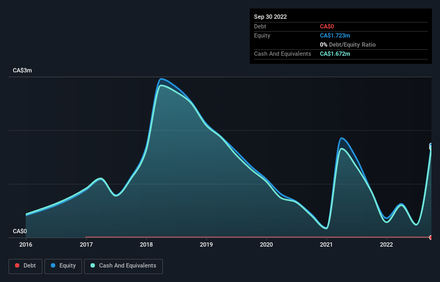Click the Equity row label in tooltip

click(262, 35)
